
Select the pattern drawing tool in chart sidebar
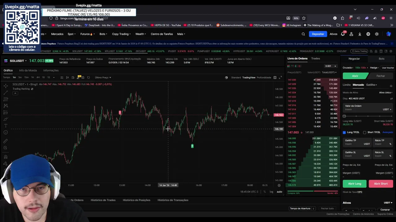pos(6,106)
